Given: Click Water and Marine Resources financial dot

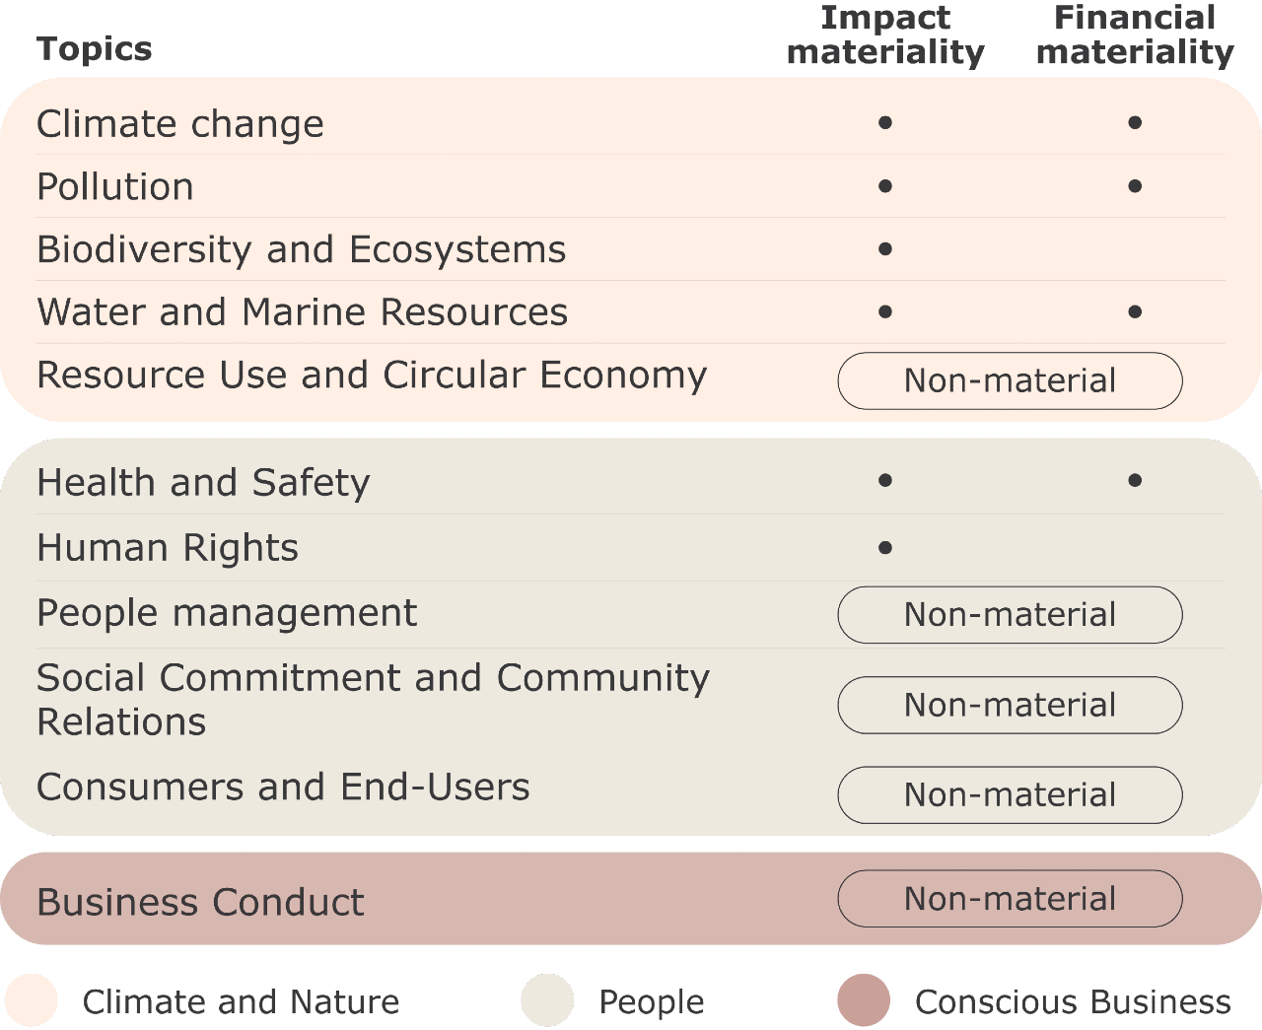Looking at the screenshot, I should pyautogui.click(x=1135, y=312).
